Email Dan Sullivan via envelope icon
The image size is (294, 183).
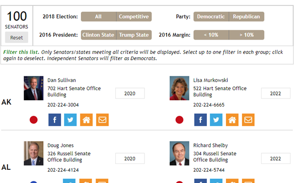click(x=102, y=120)
